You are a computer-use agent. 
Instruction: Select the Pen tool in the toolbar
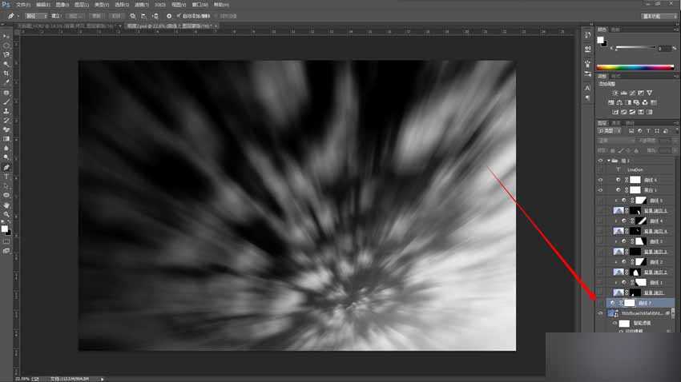pyautogui.click(x=6, y=167)
